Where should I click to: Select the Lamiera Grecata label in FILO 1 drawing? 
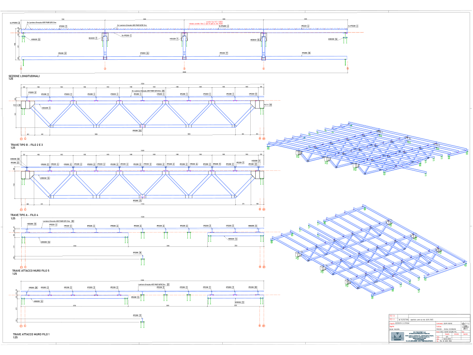coord(154,284)
